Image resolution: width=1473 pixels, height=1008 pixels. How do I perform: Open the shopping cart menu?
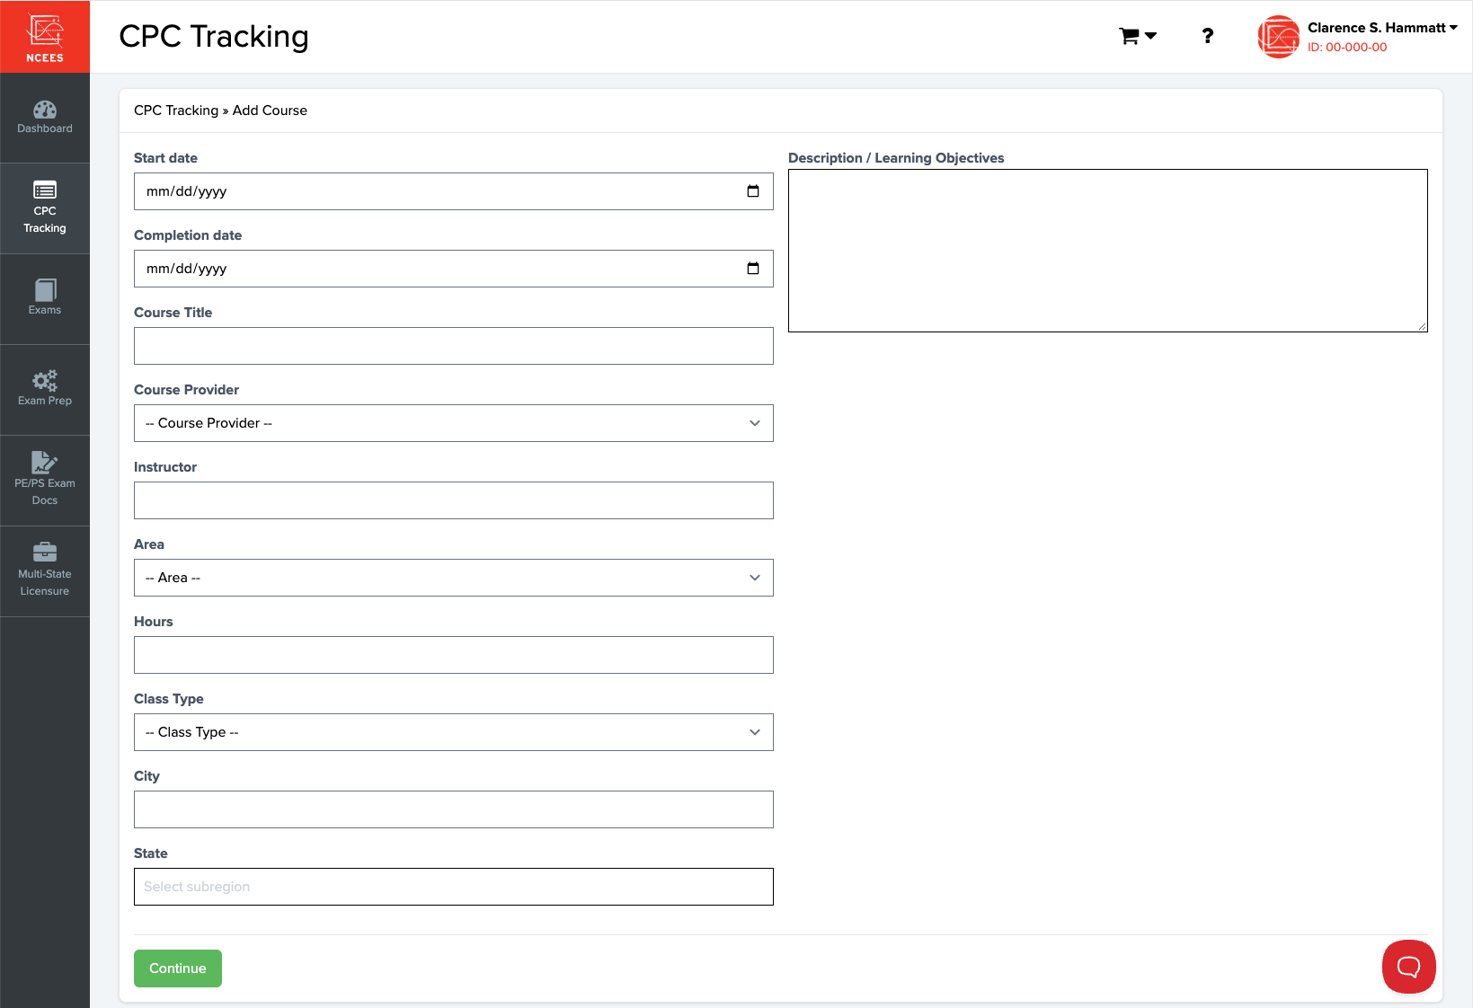(1137, 36)
